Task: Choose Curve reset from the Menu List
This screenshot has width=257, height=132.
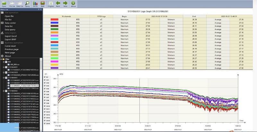Action: pos(10,46)
